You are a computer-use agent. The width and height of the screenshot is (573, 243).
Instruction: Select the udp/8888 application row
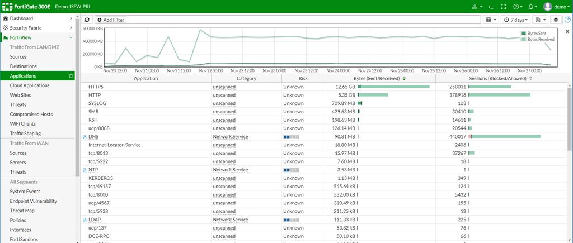coord(324,128)
